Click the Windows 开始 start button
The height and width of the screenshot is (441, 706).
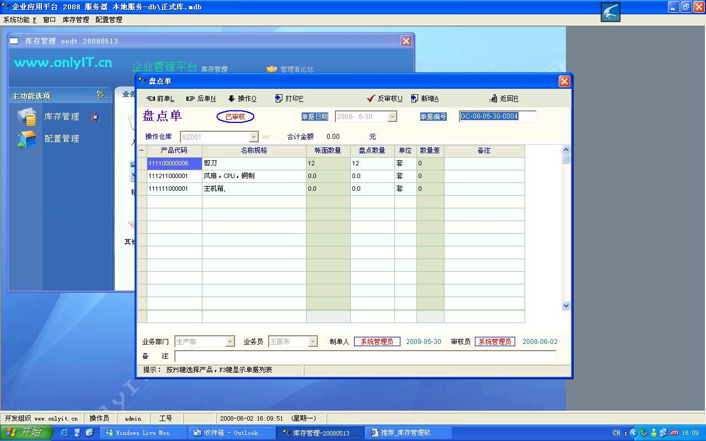click(x=26, y=433)
